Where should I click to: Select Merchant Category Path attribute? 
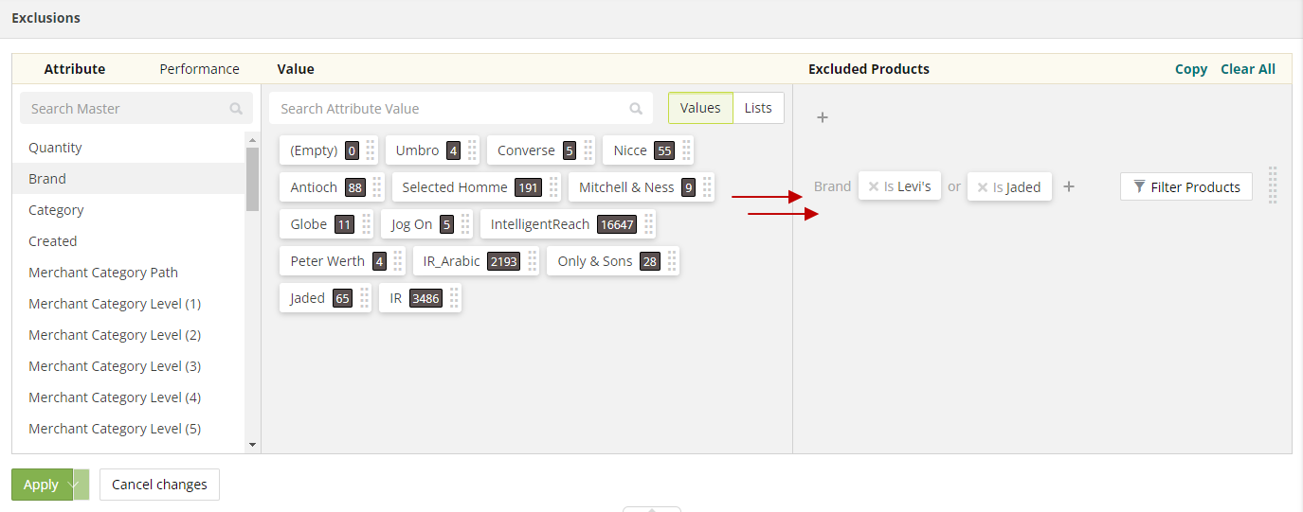(x=129, y=273)
